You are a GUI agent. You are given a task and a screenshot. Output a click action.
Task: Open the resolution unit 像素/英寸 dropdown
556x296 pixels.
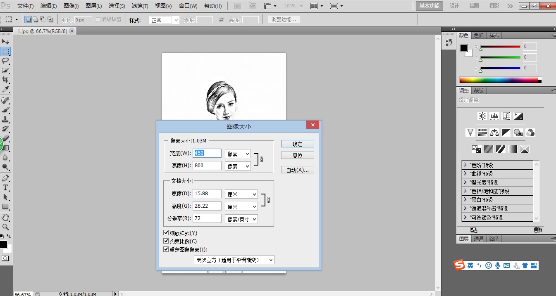click(x=241, y=219)
